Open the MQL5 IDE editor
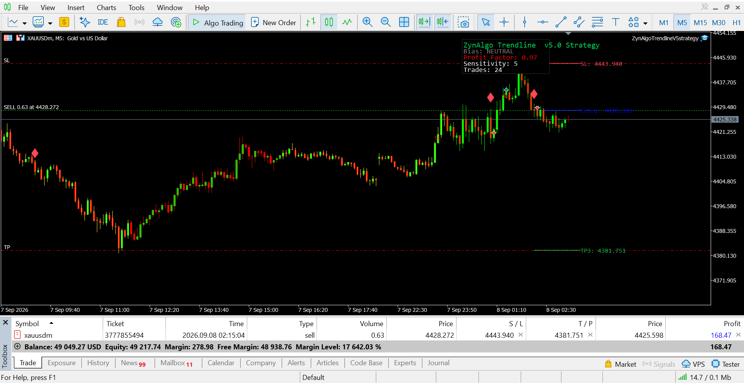This screenshot has width=744, height=383. pyautogui.click(x=103, y=22)
